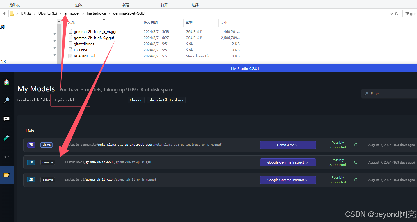
Task: Select file gemma-2b-it-q4_k_m.gguf in Explorer
Action: 96,31
